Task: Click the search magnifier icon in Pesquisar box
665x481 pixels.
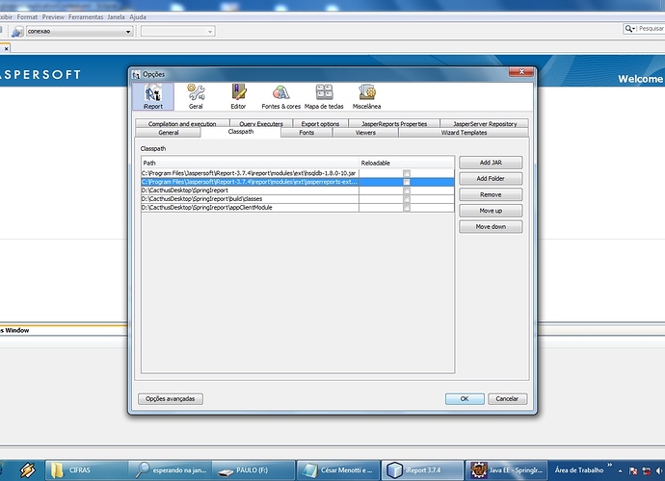Action: 628,28
